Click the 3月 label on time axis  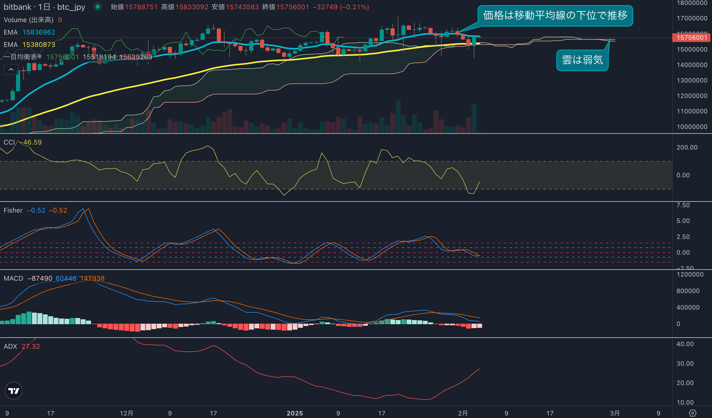pos(615,413)
